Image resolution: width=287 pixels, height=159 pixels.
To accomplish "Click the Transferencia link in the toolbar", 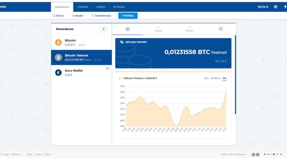I will click(x=101, y=16).
